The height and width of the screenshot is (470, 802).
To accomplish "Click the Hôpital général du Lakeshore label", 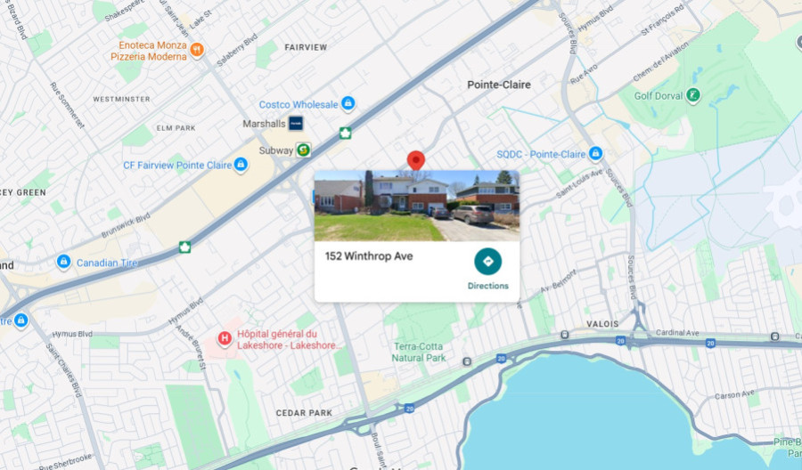I will (289, 339).
